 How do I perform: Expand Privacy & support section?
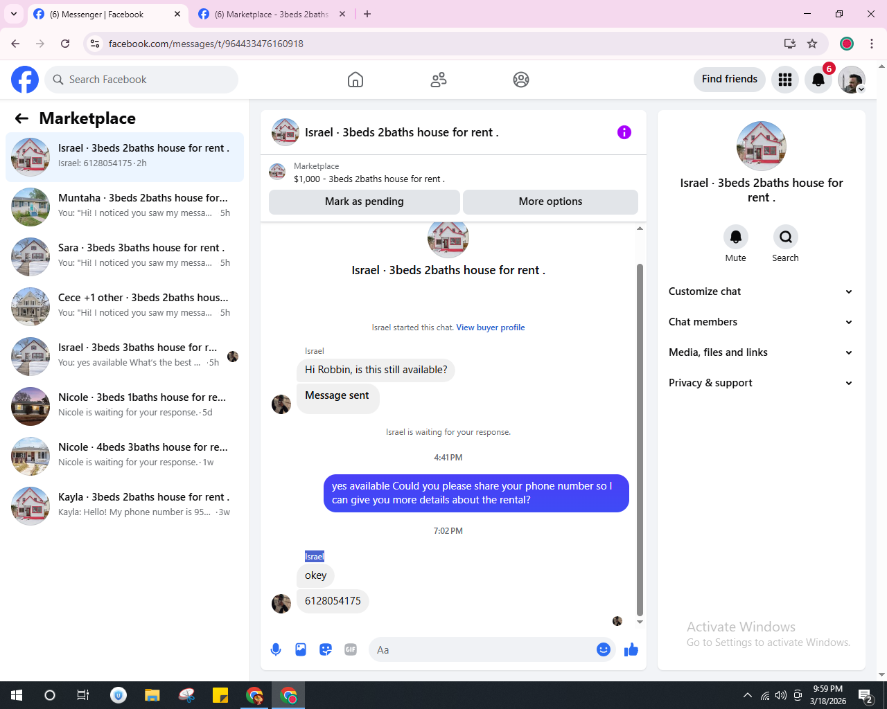tap(761, 383)
